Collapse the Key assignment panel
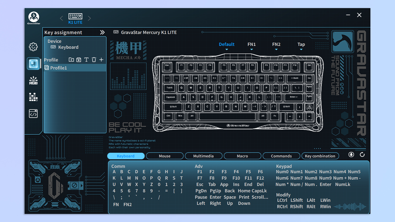Image resolution: width=395 pixels, height=222 pixels. (102, 32)
